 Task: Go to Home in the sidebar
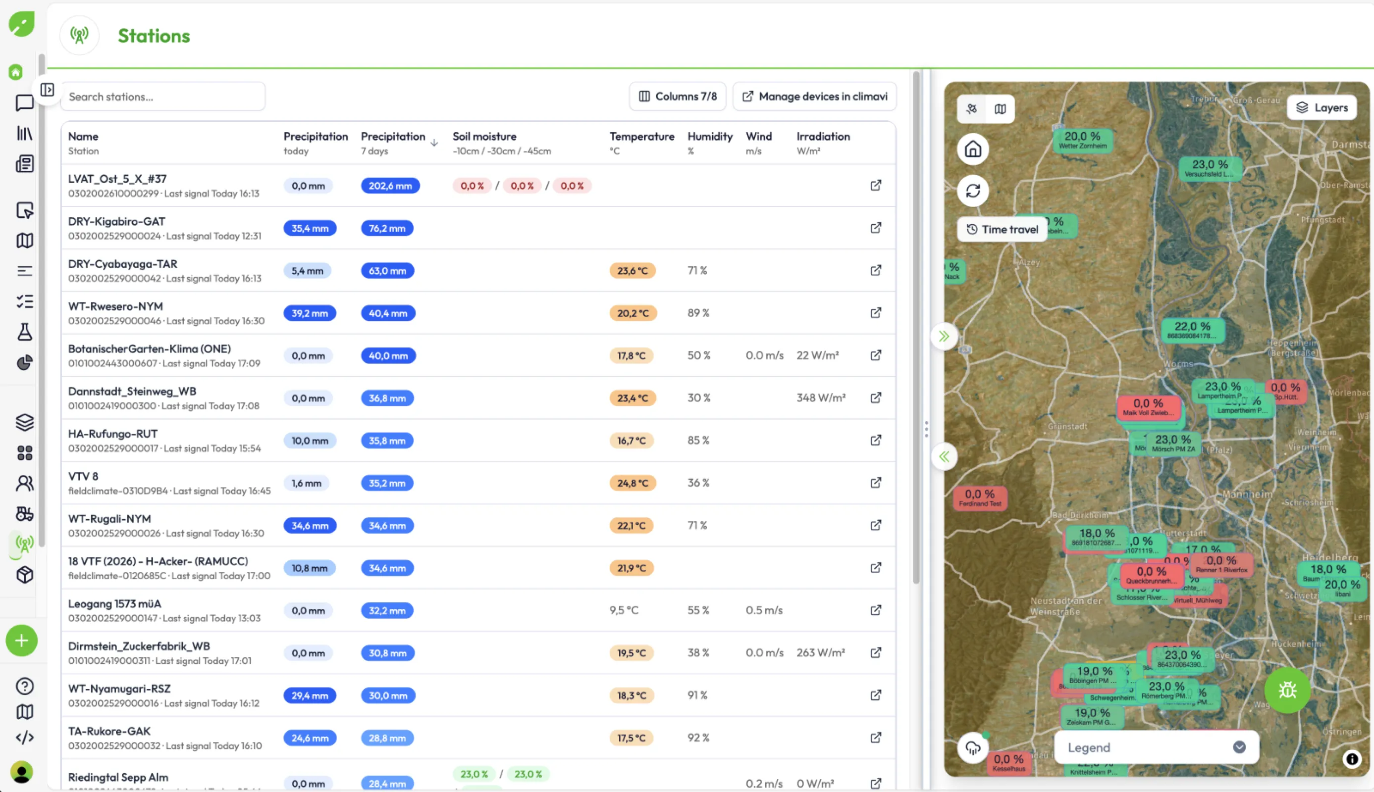[16, 72]
